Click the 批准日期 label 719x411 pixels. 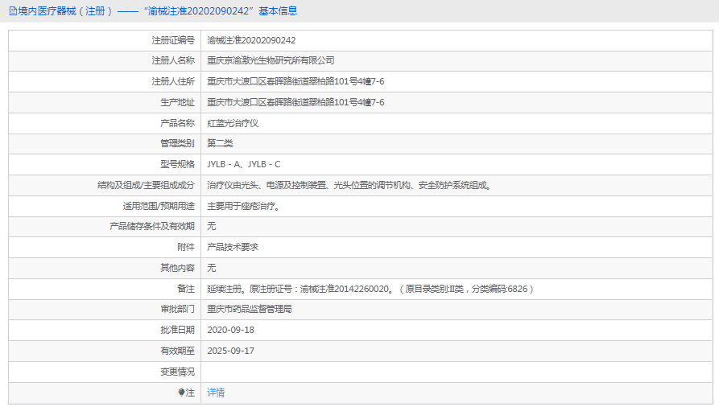point(177,330)
